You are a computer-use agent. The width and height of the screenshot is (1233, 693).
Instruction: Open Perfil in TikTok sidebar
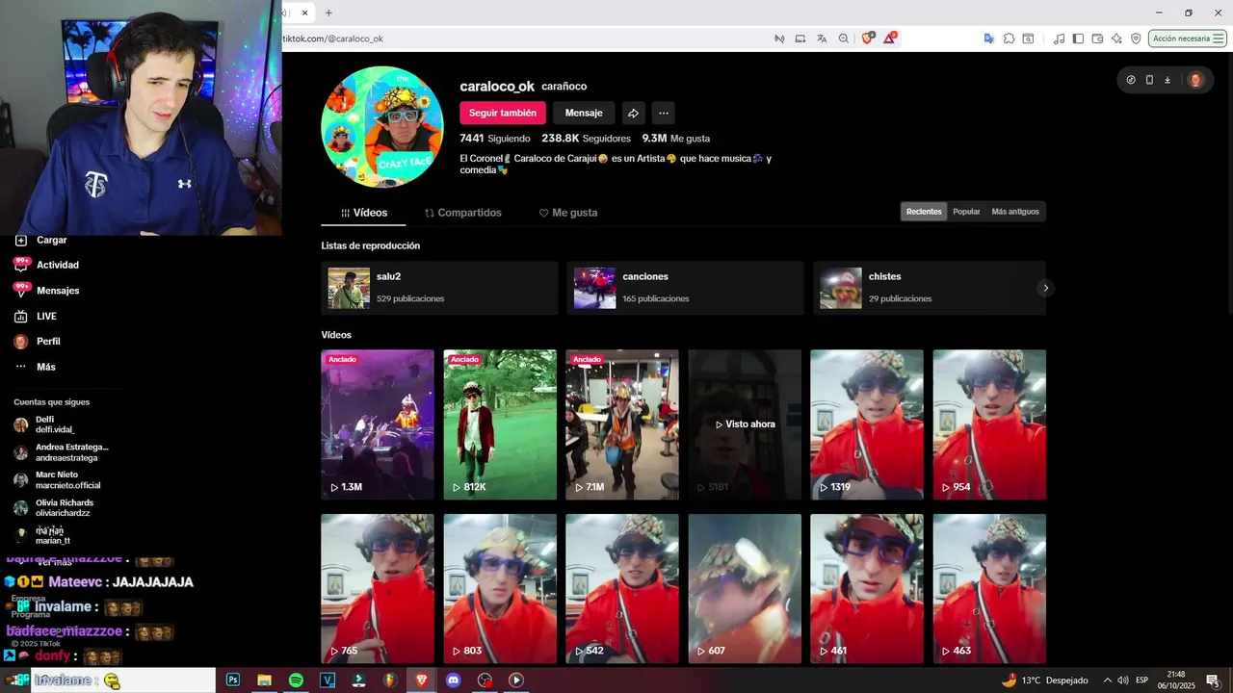[37, 342]
